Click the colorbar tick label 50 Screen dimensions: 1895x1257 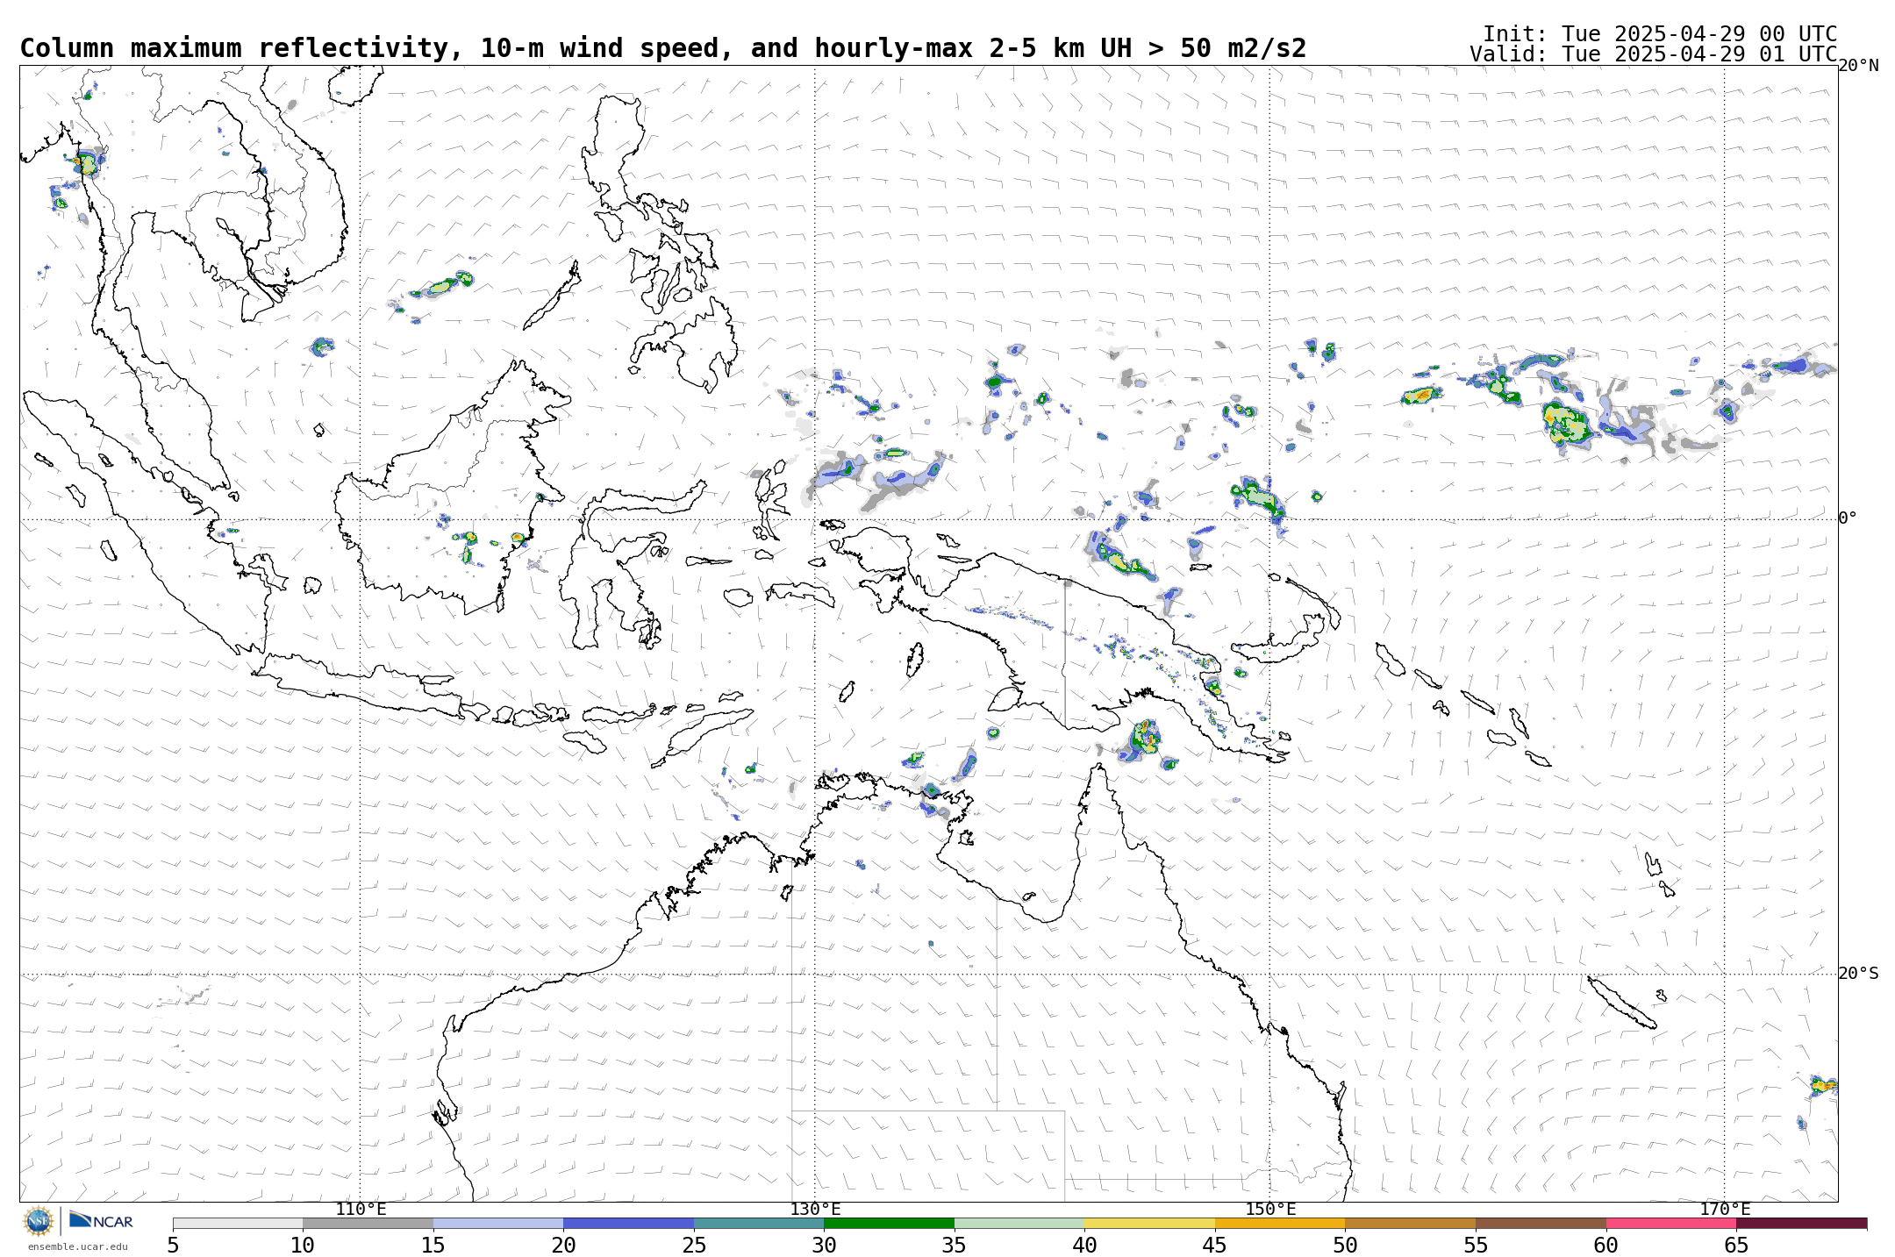[x=1345, y=1245]
